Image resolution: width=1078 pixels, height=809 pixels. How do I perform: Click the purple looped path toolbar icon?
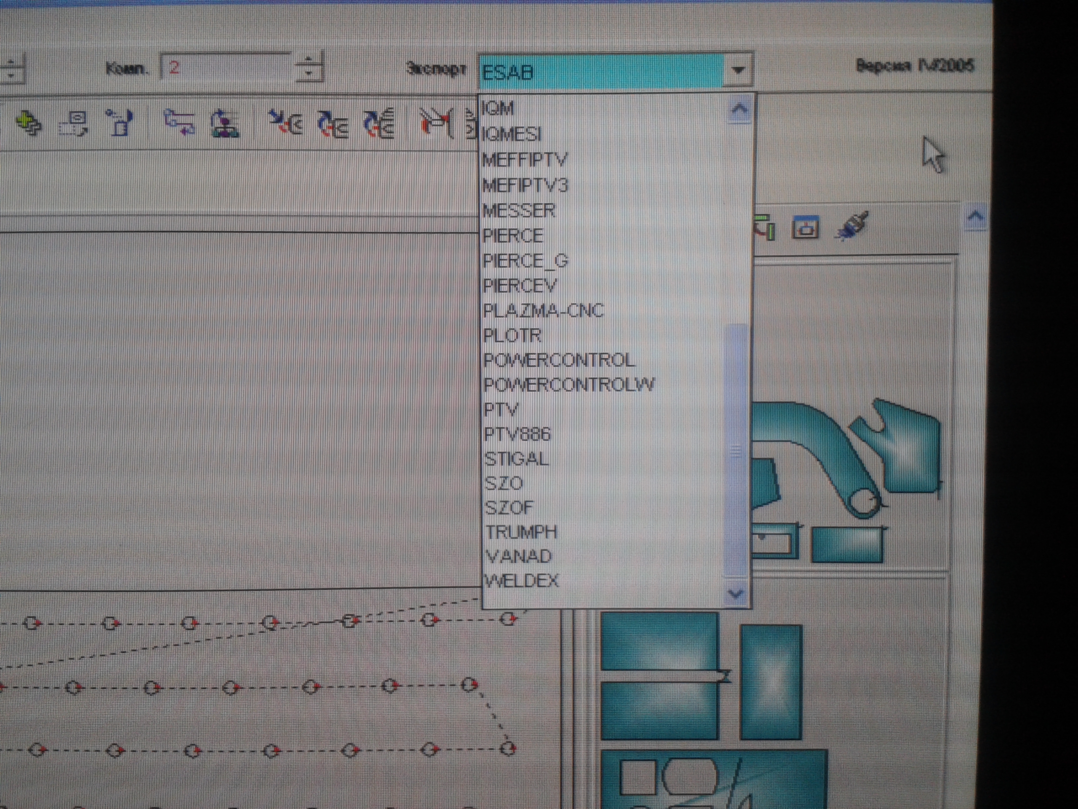pyautogui.click(x=179, y=122)
